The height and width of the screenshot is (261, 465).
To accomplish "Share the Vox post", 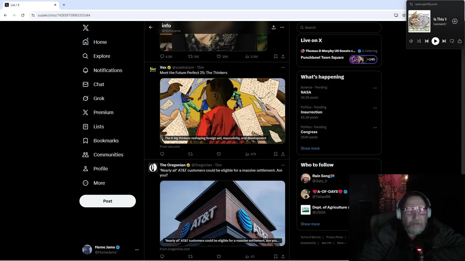I will (283, 154).
